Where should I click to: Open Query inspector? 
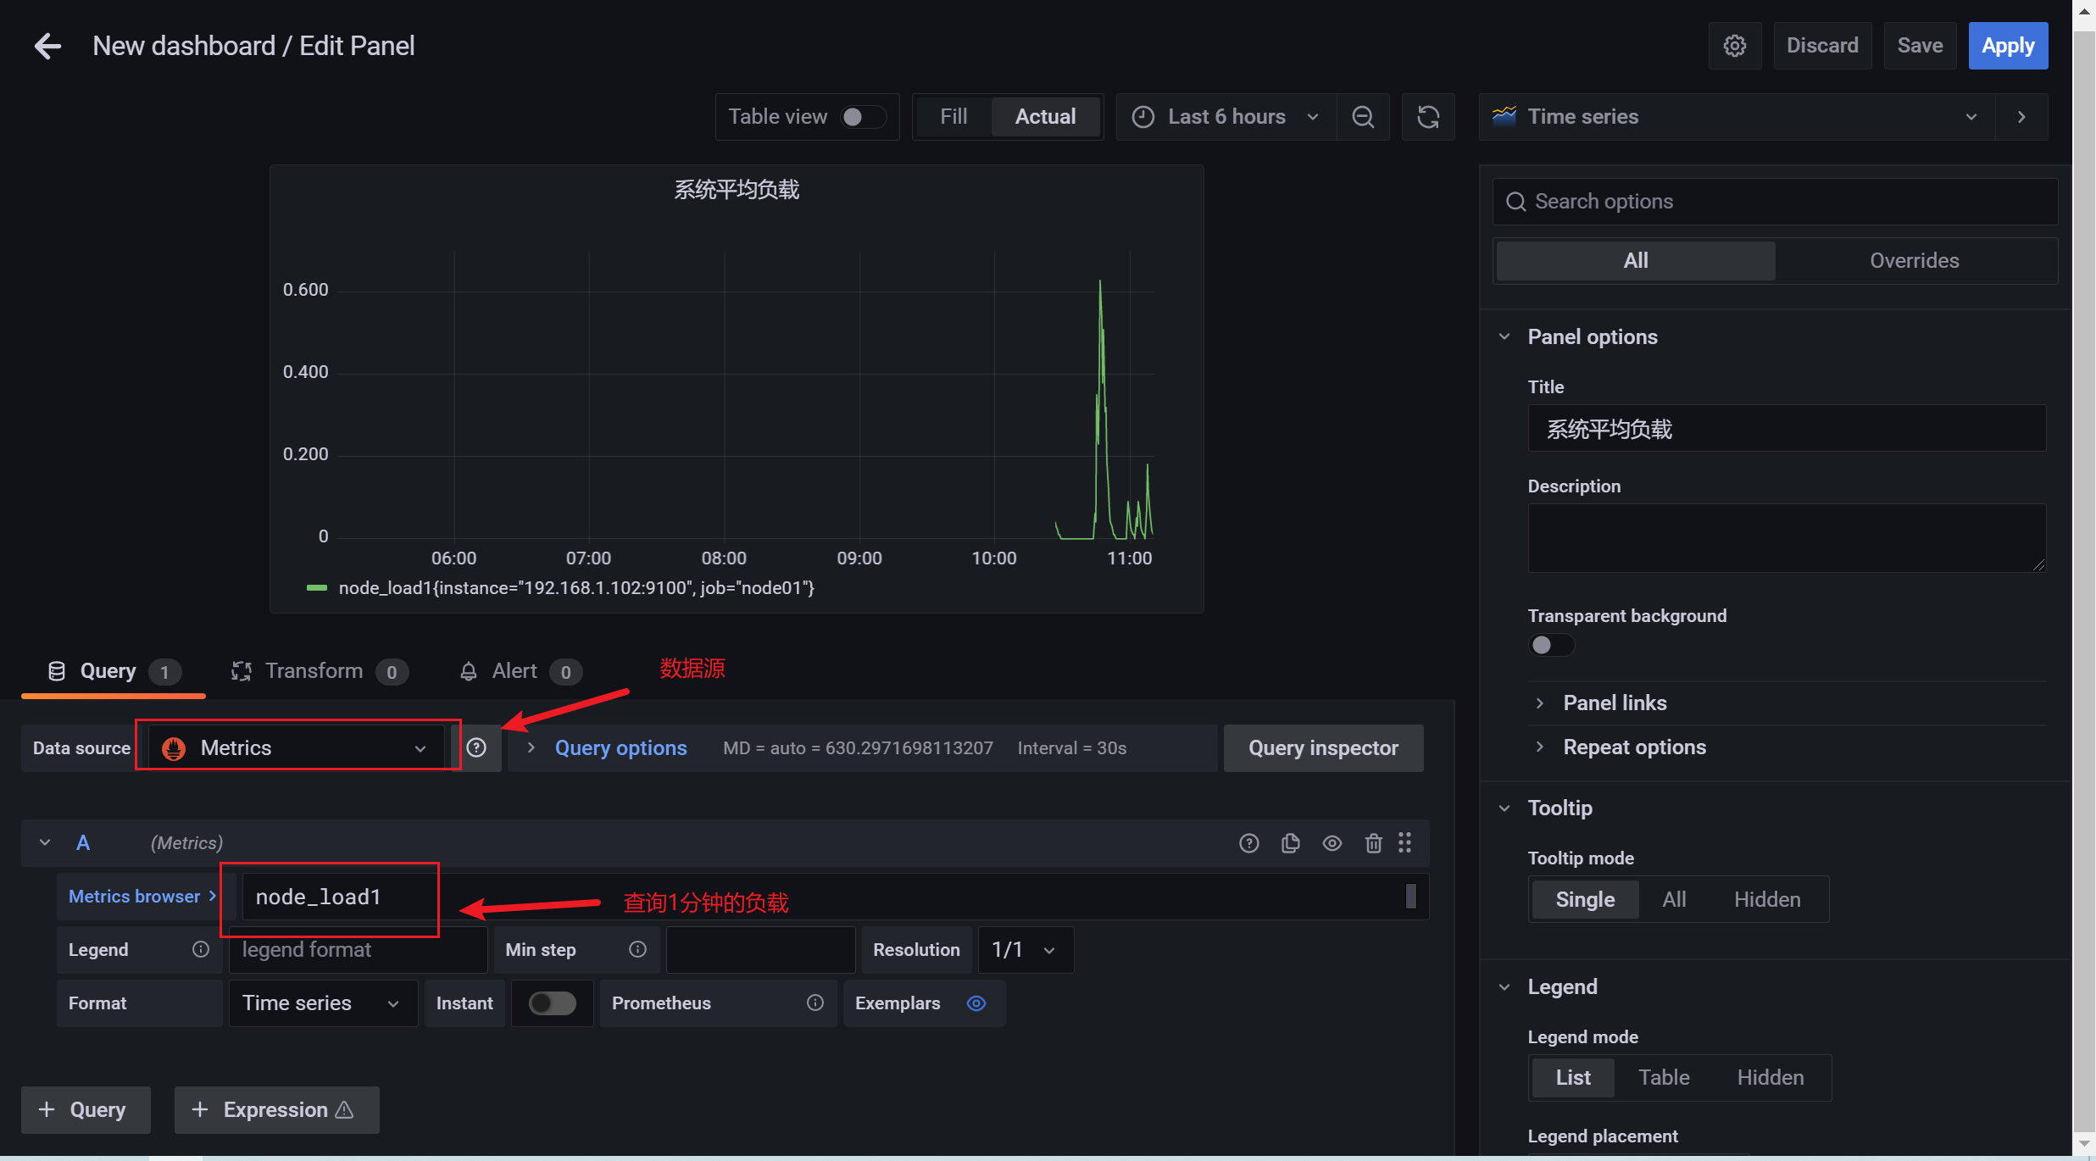coord(1323,747)
